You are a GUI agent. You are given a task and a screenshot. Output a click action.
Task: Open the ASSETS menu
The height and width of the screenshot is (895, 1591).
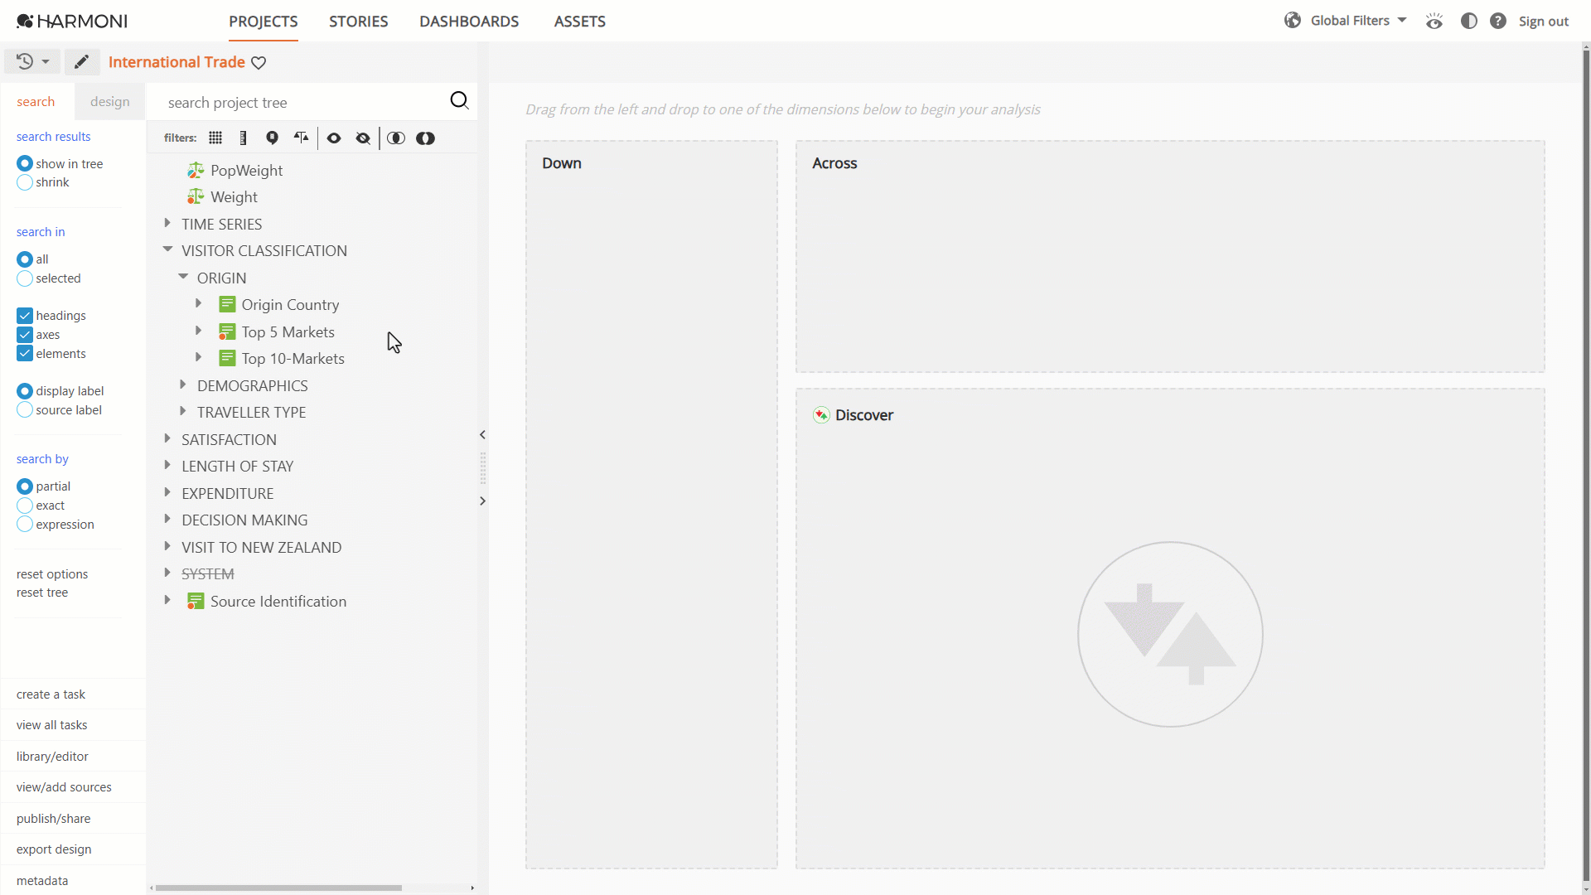pyautogui.click(x=580, y=22)
